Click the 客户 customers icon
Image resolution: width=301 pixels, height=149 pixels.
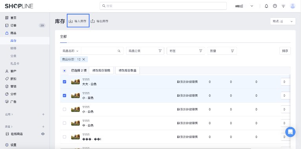(x=7, y=71)
